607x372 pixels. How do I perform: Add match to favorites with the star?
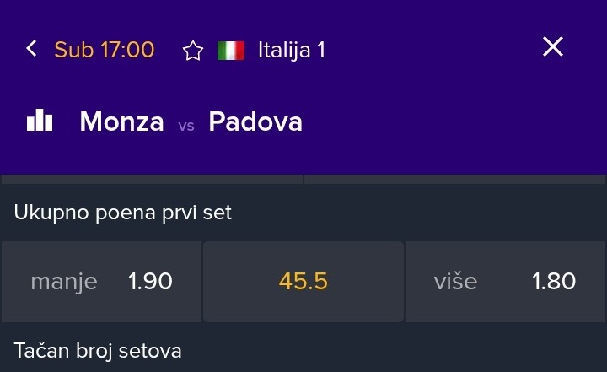tap(193, 51)
